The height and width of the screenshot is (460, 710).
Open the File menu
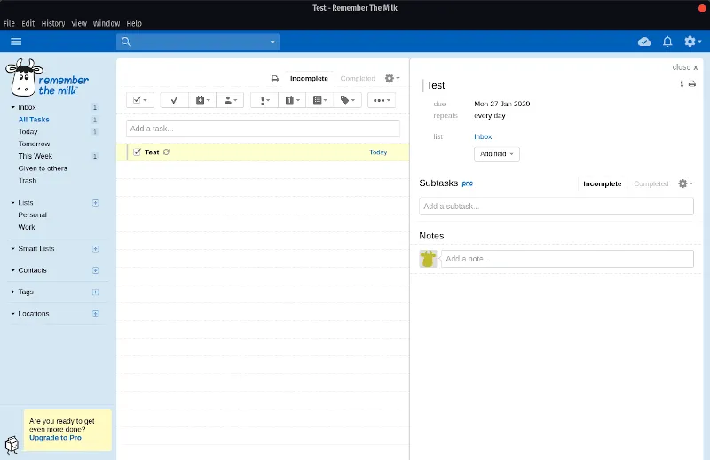click(x=9, y=24)
